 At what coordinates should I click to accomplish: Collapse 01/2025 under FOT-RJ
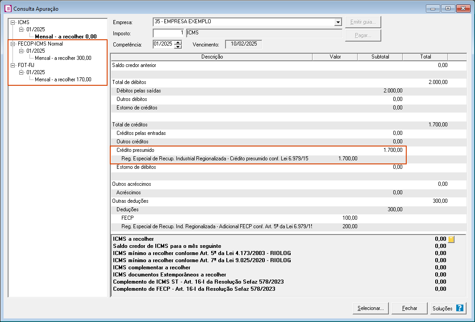pyautogui.click(x=21, y=72)
